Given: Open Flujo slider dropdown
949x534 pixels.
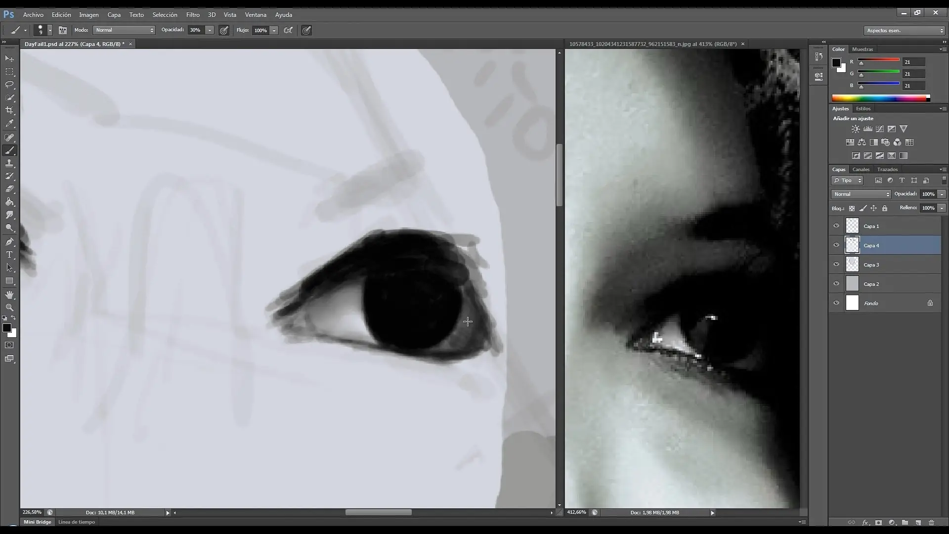Looking at the screenshot, I should pyautogui.click(x=274, y=30).
